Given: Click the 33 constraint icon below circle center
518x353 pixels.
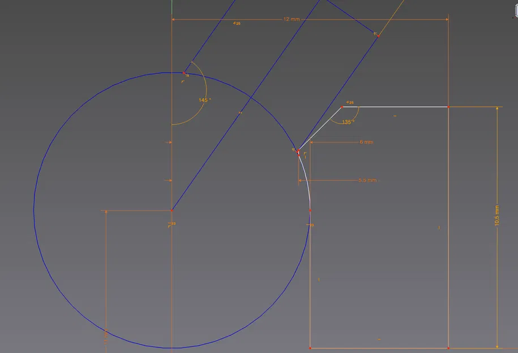Looking at the screenshot, I should (172, 225).
